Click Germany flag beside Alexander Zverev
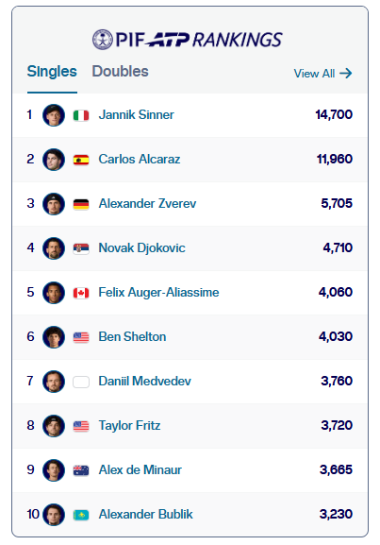 (81, 204)
